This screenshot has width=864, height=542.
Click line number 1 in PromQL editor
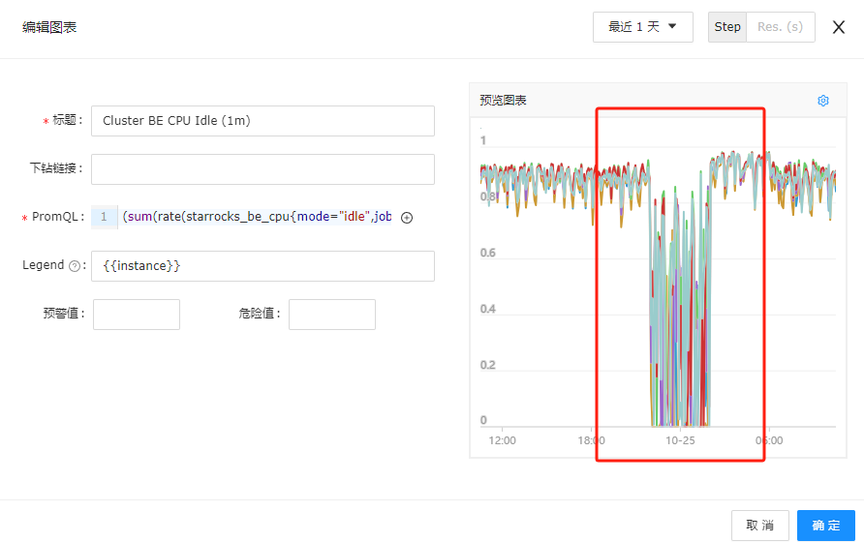(x=104, y=217)
